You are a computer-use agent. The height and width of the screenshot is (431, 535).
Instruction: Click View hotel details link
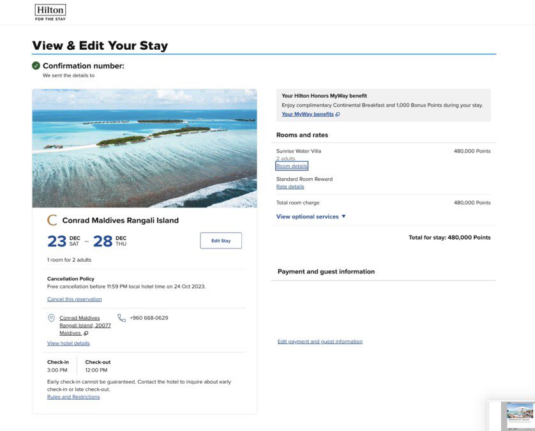68,344
